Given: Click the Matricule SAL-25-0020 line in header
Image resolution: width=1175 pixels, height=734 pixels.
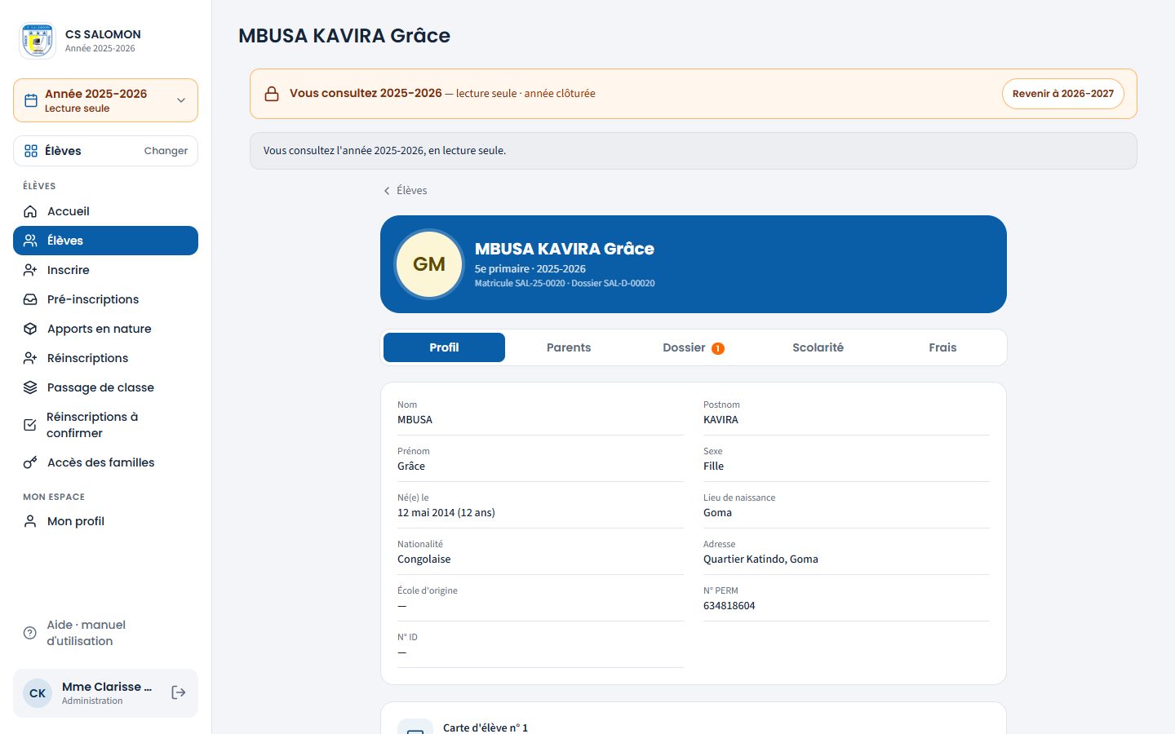Looking at the screenshot, I should pyautogui.click(x=565, y=284).
